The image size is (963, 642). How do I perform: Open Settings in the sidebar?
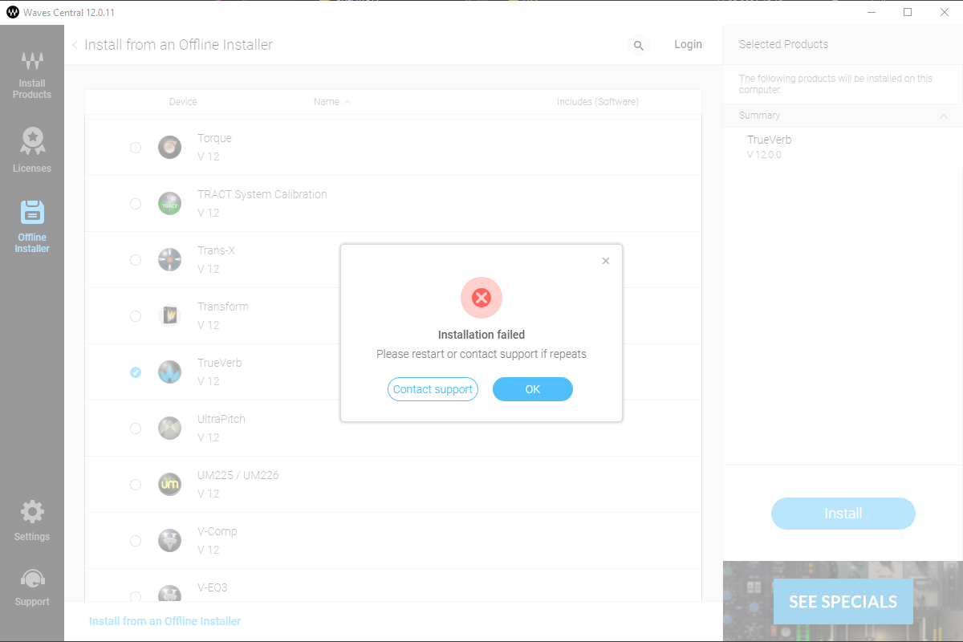(32, 520)
